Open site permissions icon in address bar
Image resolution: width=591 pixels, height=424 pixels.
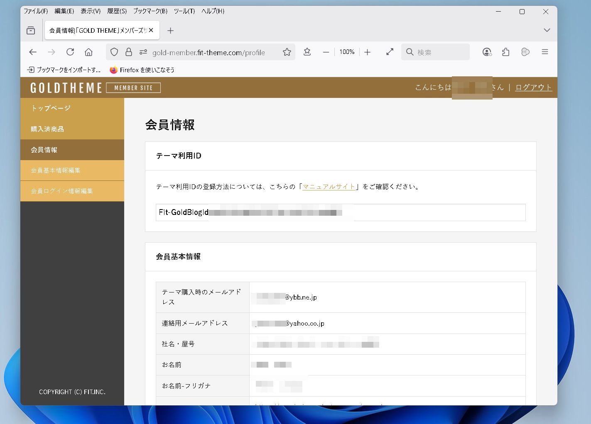click(x=143, y=52)
